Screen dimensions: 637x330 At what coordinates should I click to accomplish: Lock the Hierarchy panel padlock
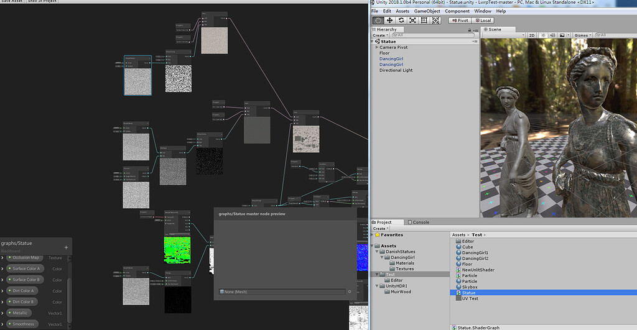pos(470,30)
